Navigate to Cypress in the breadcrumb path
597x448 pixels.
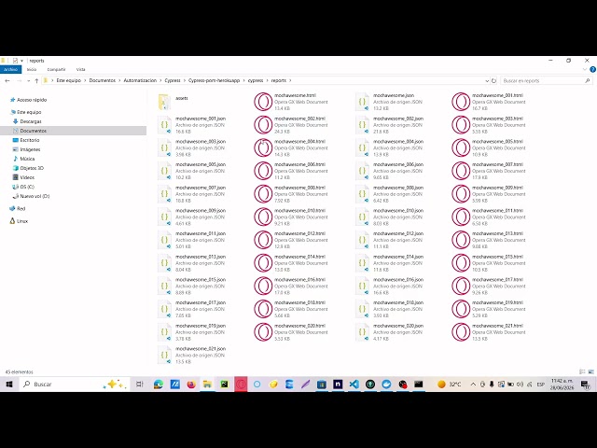coord(173,81)
